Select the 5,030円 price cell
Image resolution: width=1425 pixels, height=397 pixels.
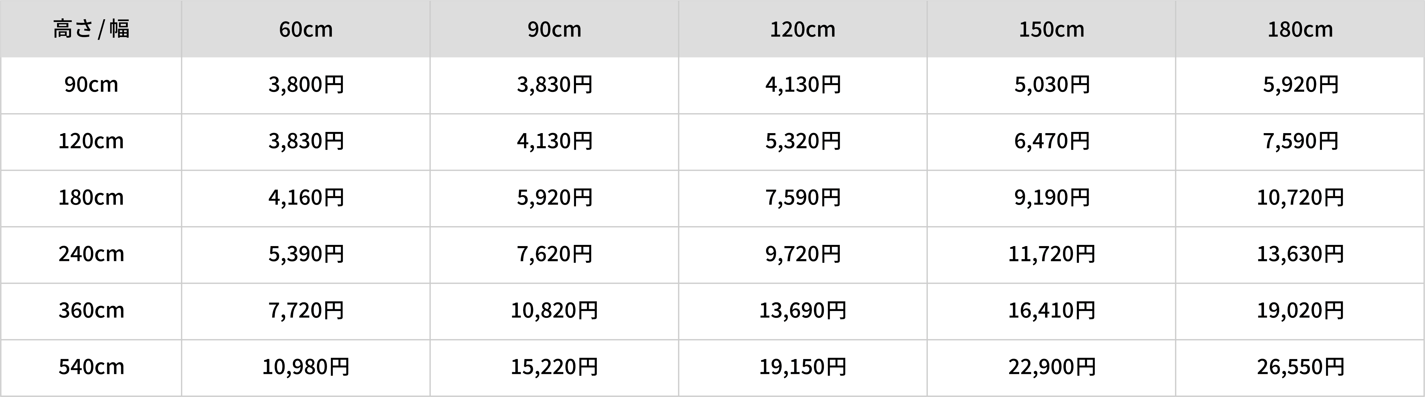coord(1052,84)
